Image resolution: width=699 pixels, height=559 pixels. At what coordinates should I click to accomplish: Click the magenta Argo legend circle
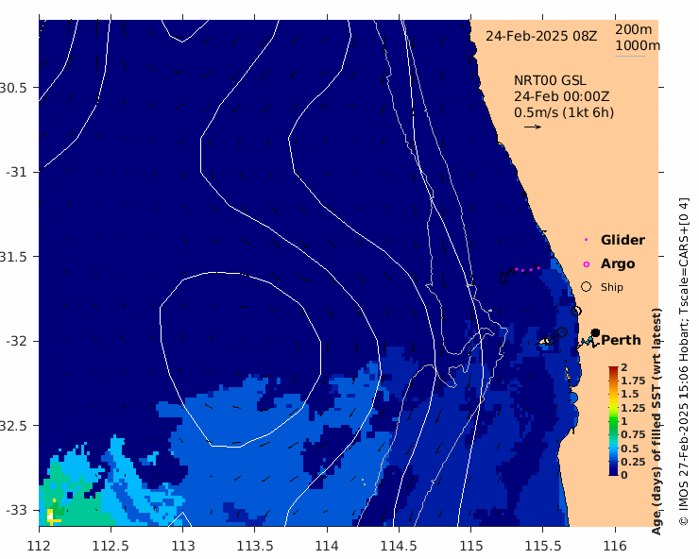(x=587, y=264)
